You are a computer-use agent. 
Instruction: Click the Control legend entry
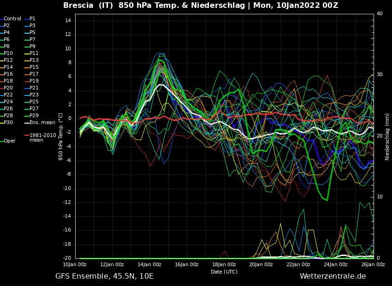[x=12, y=19]
